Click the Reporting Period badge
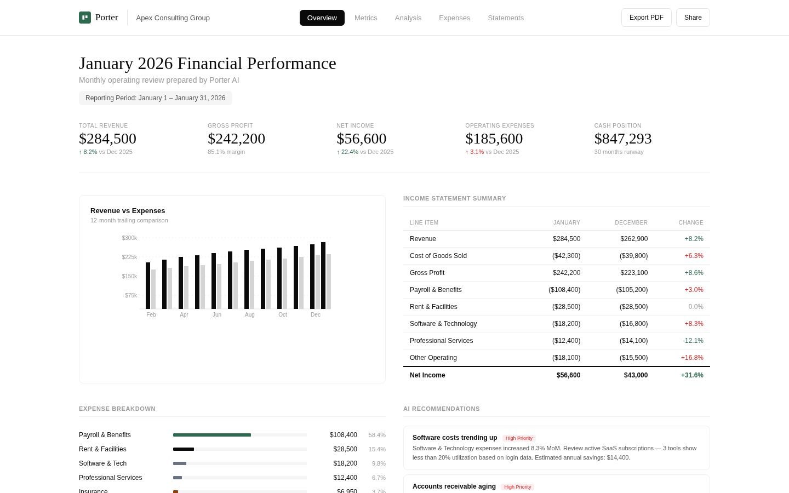The height and width of the screenshot is (493, 789). click(x=156, y=98)
